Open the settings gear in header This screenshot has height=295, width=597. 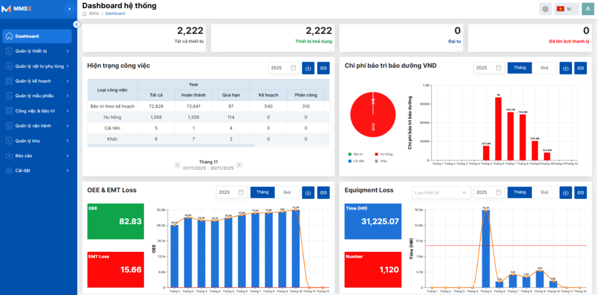(x=545, y=9)
